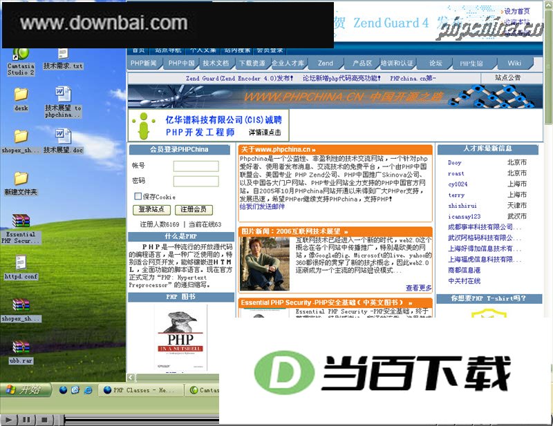Open the terry talent profile link
553x426 pixels.
tap(456, 195)
